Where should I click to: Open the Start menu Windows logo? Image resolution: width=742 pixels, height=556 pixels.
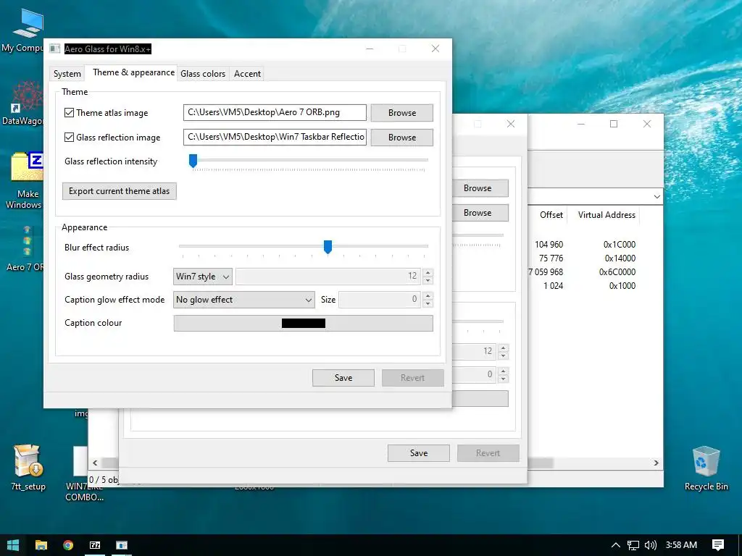coord(13,545)
